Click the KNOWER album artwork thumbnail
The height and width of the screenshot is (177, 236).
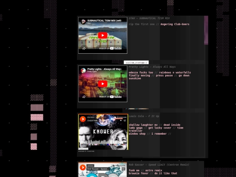tap(103, 132)
